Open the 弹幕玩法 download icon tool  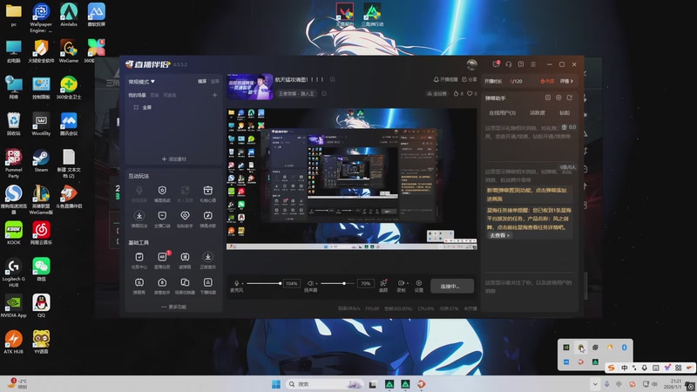[x=139, y=220]
